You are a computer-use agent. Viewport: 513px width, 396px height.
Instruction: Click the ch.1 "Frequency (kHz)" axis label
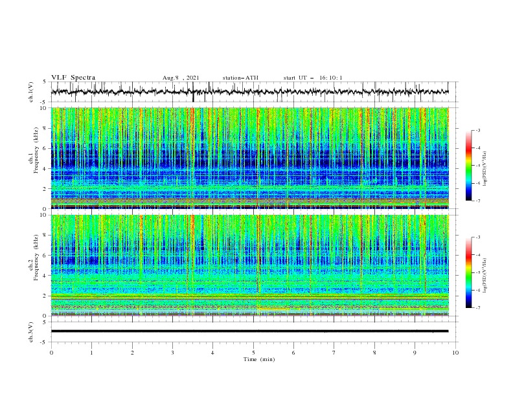point(36,150)
